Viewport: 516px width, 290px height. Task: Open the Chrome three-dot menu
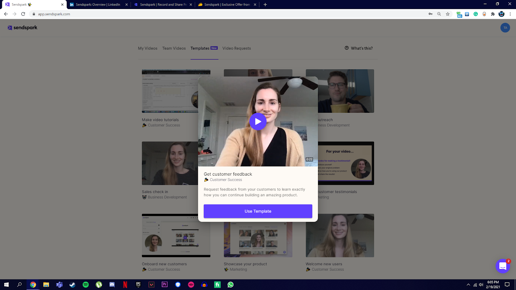pos(510,14)
